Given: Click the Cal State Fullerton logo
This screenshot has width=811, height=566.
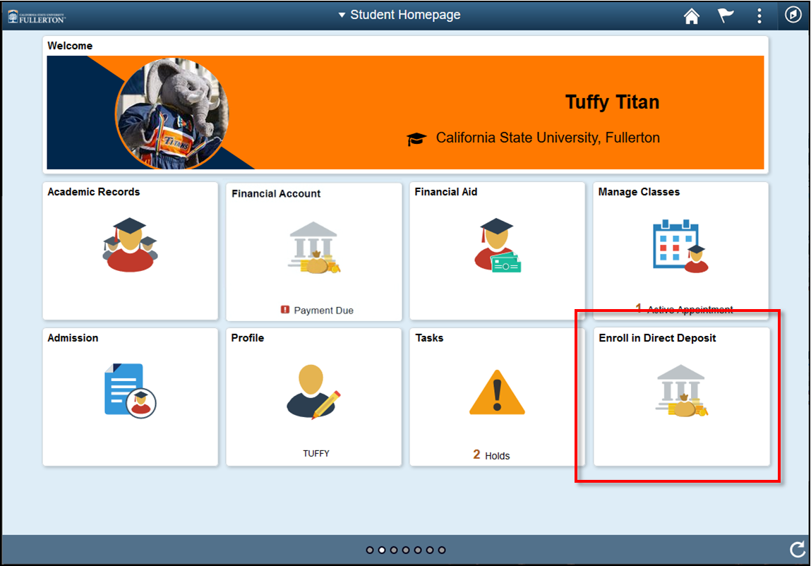Looking at the screenshot, I should pos(36,16).
